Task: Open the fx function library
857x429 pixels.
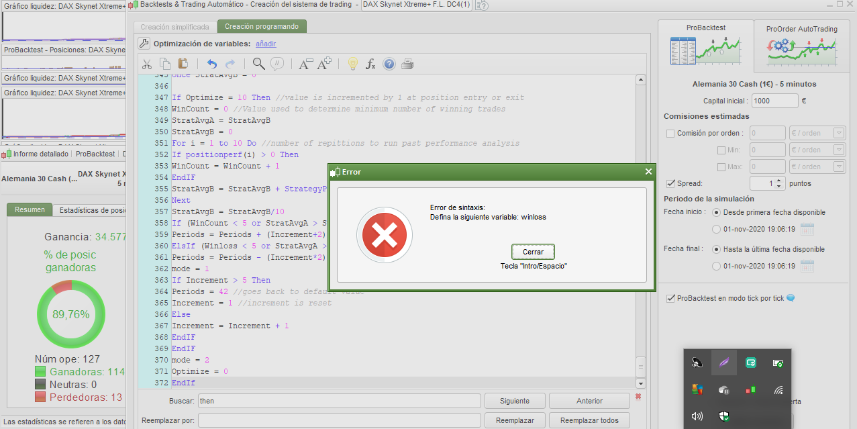Action: (x=370, y=64)
